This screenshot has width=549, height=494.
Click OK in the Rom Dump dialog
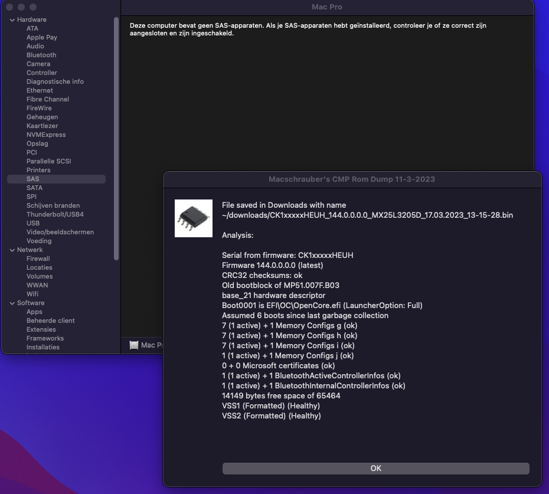pyautogui.click(x=375, y=469)
